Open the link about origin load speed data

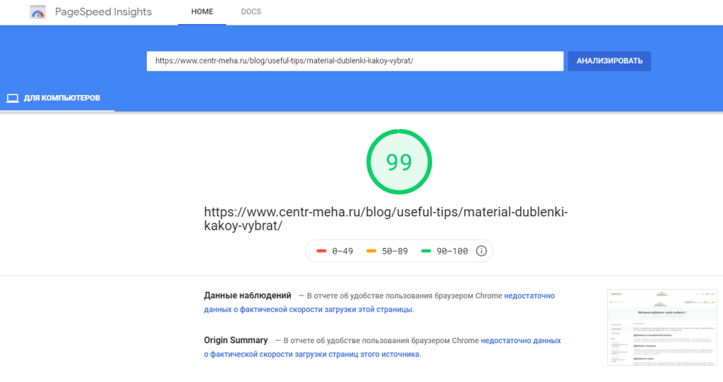(382, 347)
